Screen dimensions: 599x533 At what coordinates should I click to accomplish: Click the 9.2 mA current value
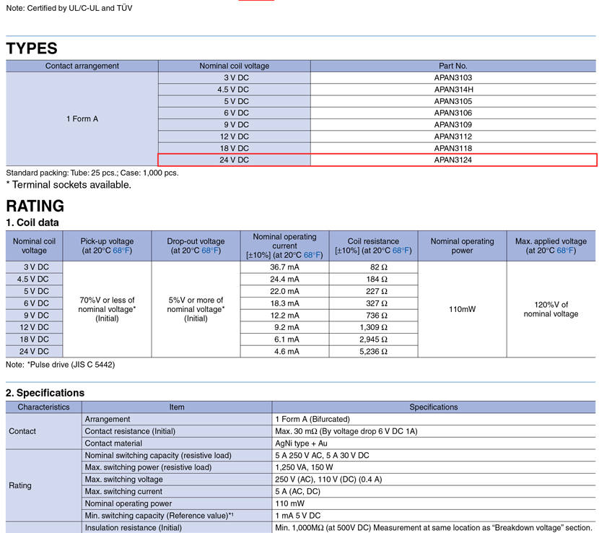click(x=287, y=327)
